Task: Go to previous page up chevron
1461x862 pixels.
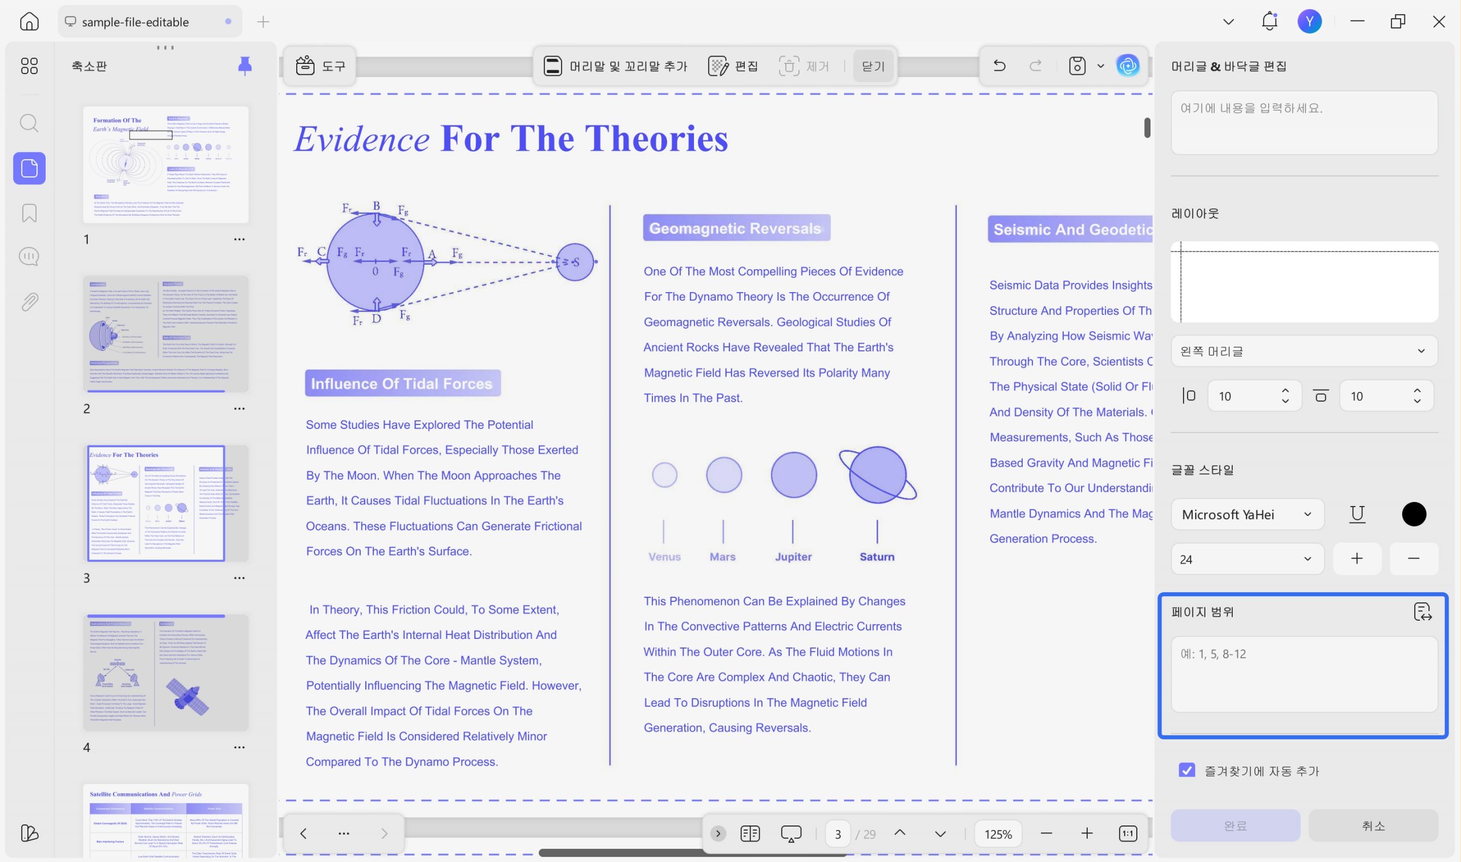Action: click(x=899, y=833)
